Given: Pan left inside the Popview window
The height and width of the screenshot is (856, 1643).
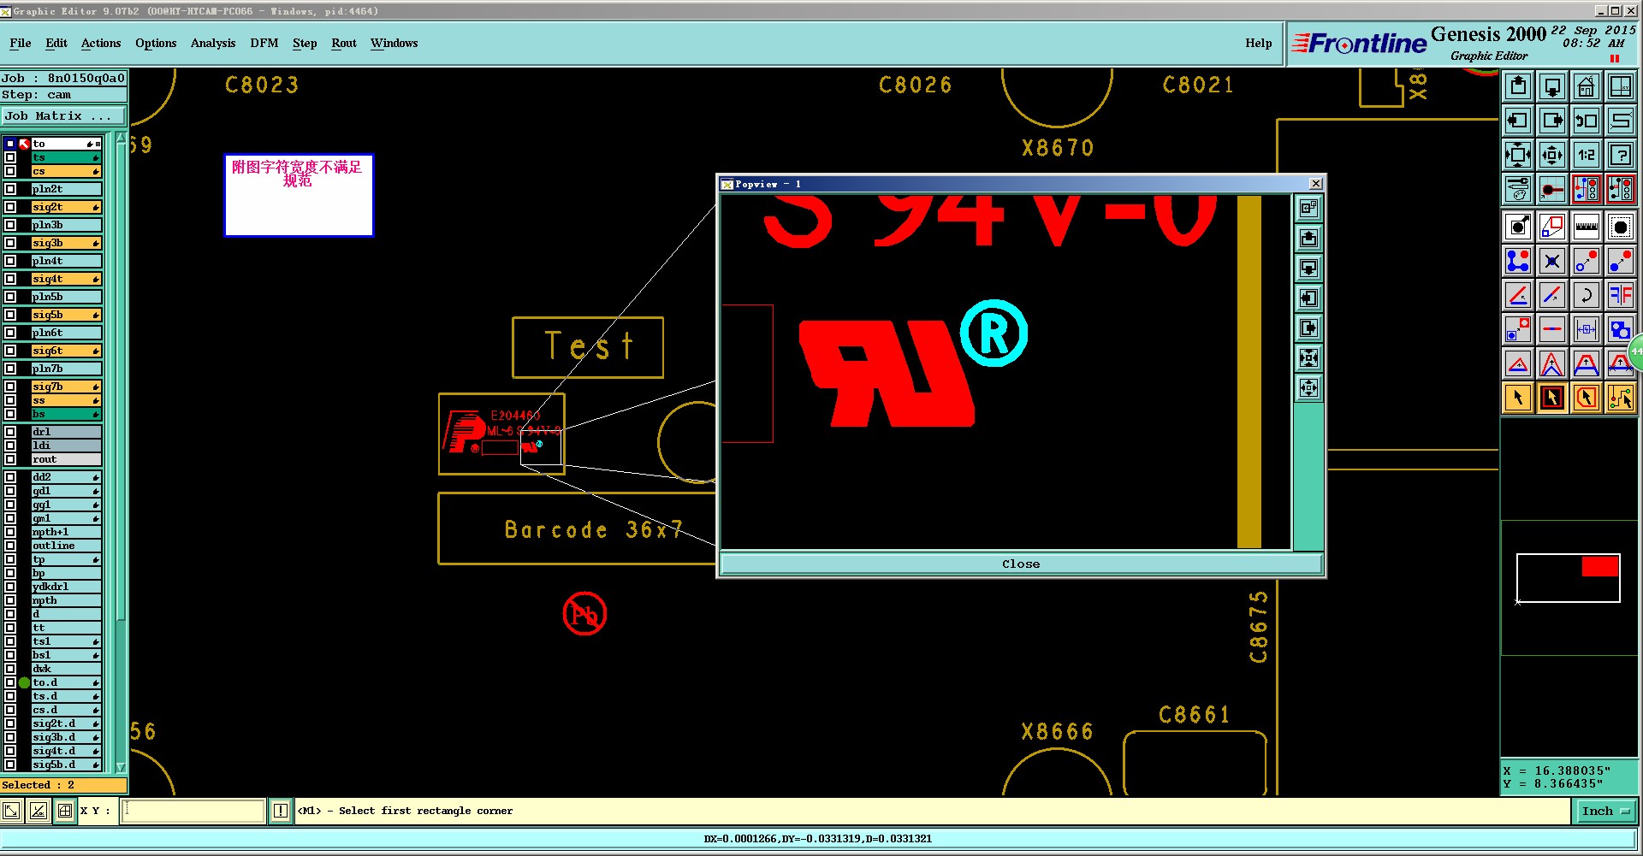Looking at the screenshot, I should click(1308, 298).
